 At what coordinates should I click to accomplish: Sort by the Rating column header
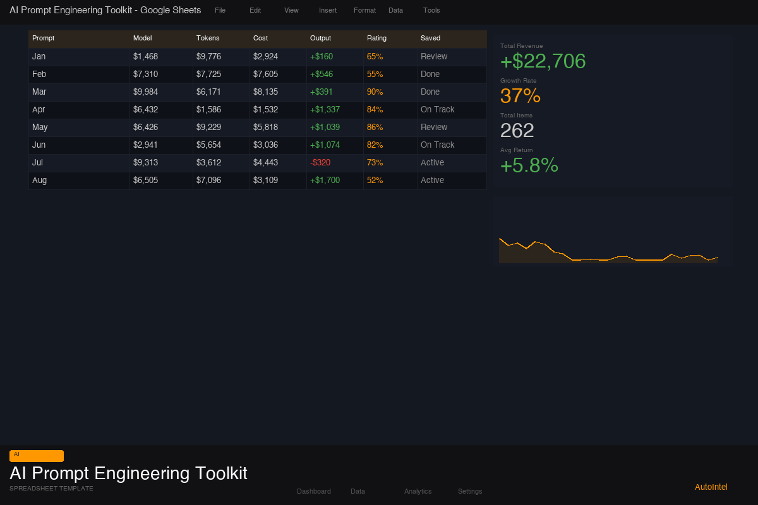[376, 38]
